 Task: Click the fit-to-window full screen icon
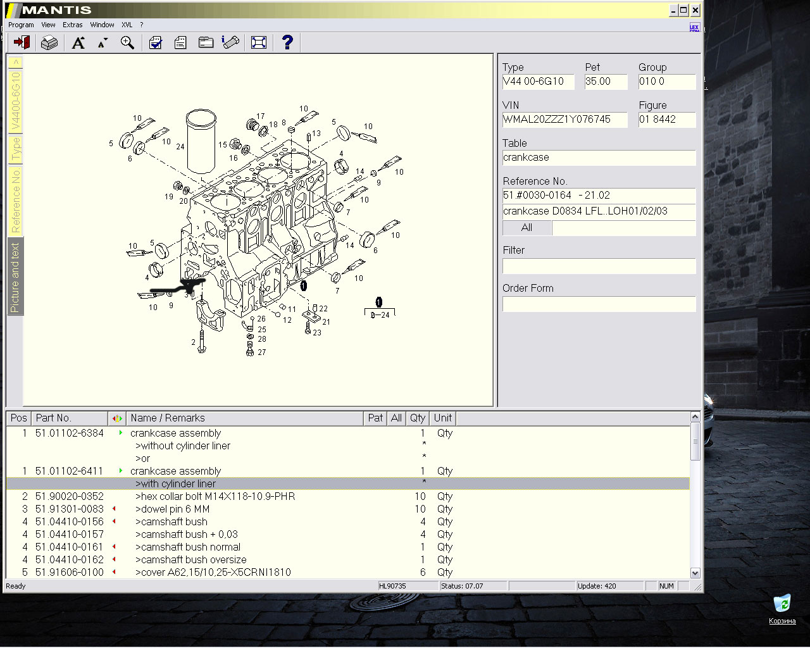click(259, 42)
